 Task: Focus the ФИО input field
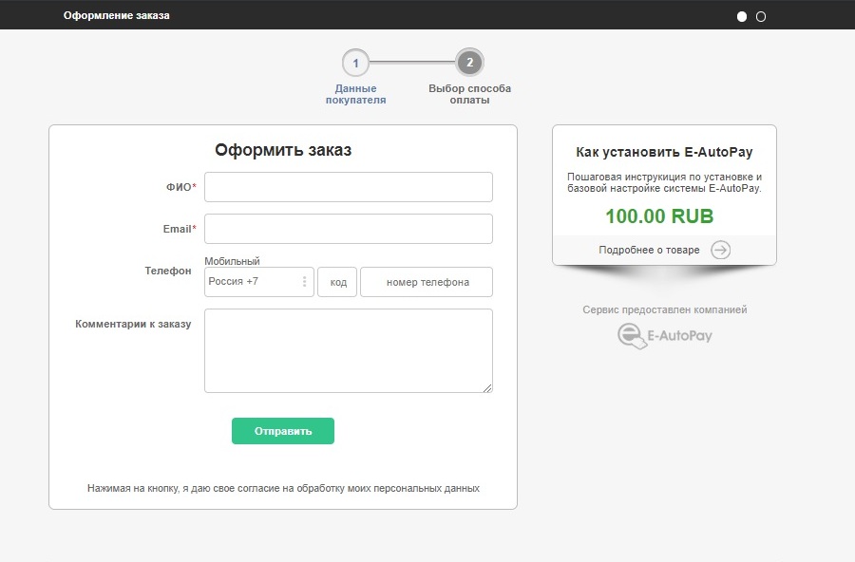(348, 187)
